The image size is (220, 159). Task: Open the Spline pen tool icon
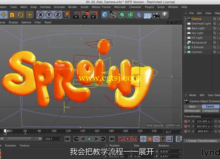click(113, 15)
